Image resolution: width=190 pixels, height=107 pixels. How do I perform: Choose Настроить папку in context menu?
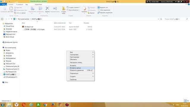(x=80, y=62)
